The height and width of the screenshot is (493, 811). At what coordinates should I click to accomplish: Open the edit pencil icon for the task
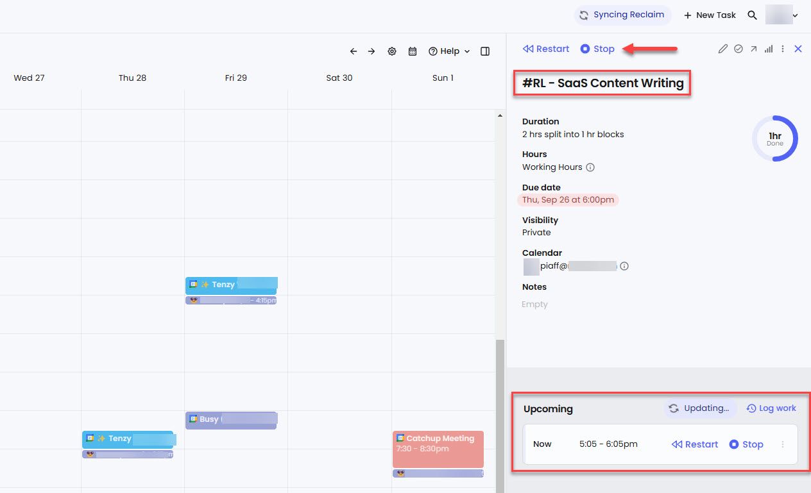click(x=722, y=49)
